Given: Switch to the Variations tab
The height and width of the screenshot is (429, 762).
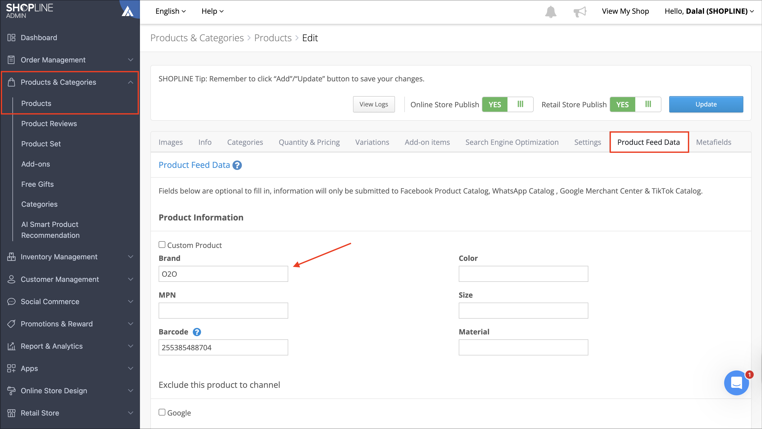Looking at the screenshot, I should (x=372, y=142).
